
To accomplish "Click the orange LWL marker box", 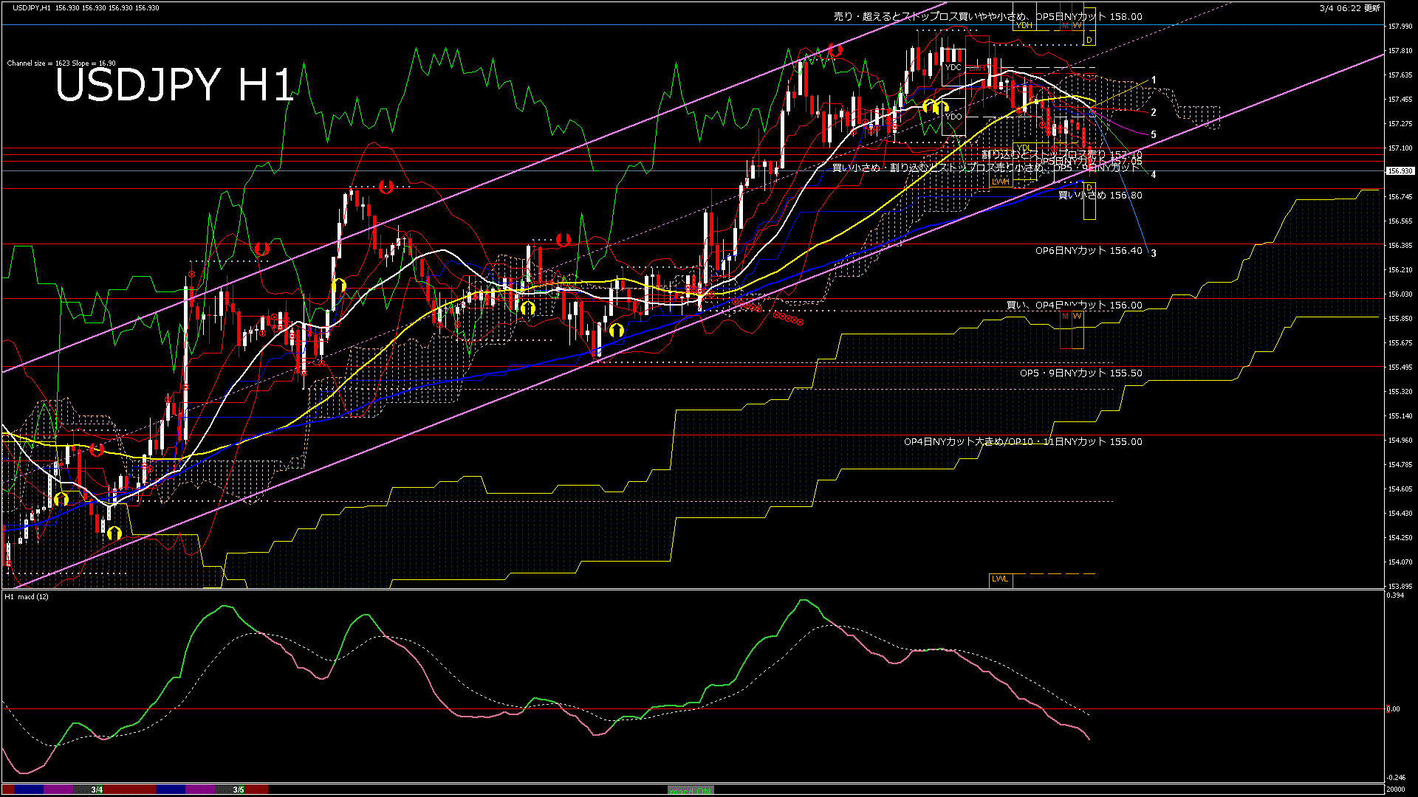I will (x=1000, y=579).
